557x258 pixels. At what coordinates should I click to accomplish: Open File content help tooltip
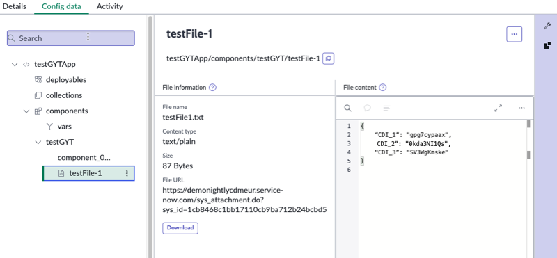click(x=382, y=88)
